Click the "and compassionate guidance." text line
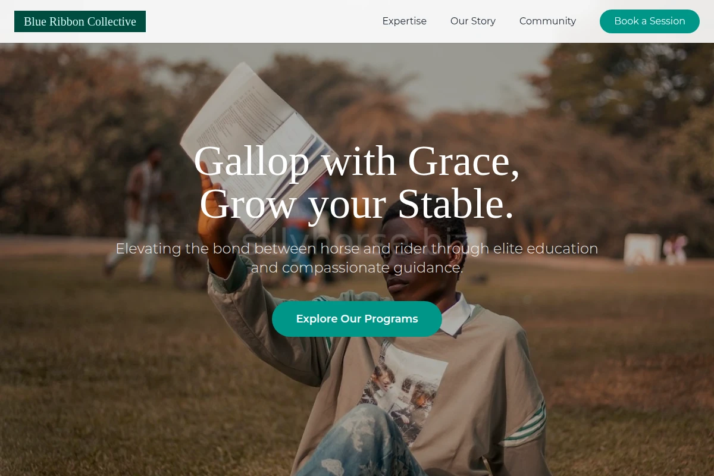 (357, 268)
